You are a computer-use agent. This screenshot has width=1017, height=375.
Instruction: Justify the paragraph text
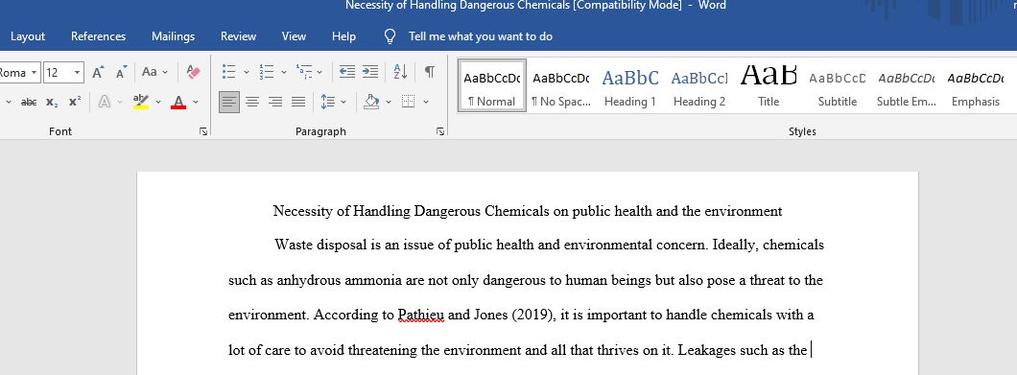[x=298, y=102]
